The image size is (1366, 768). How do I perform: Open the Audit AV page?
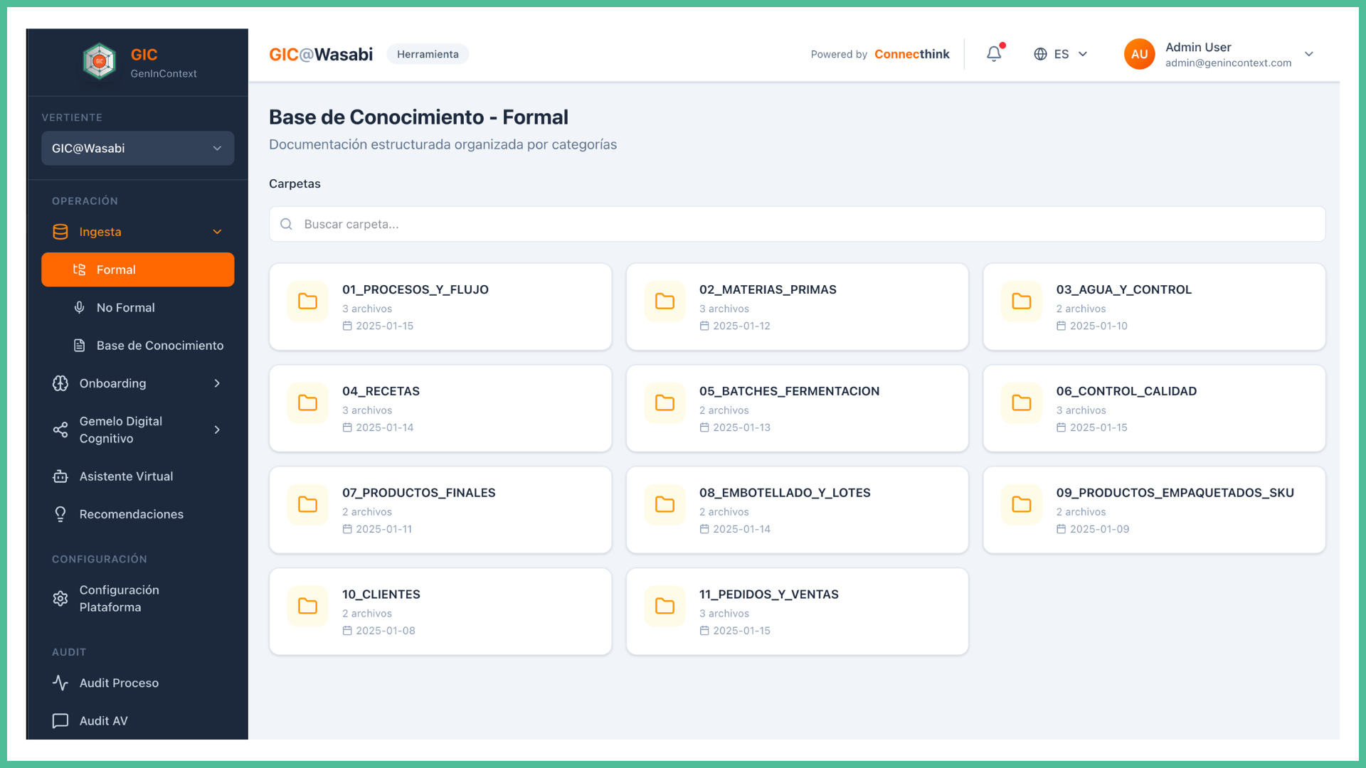click(x=103, y=720)
